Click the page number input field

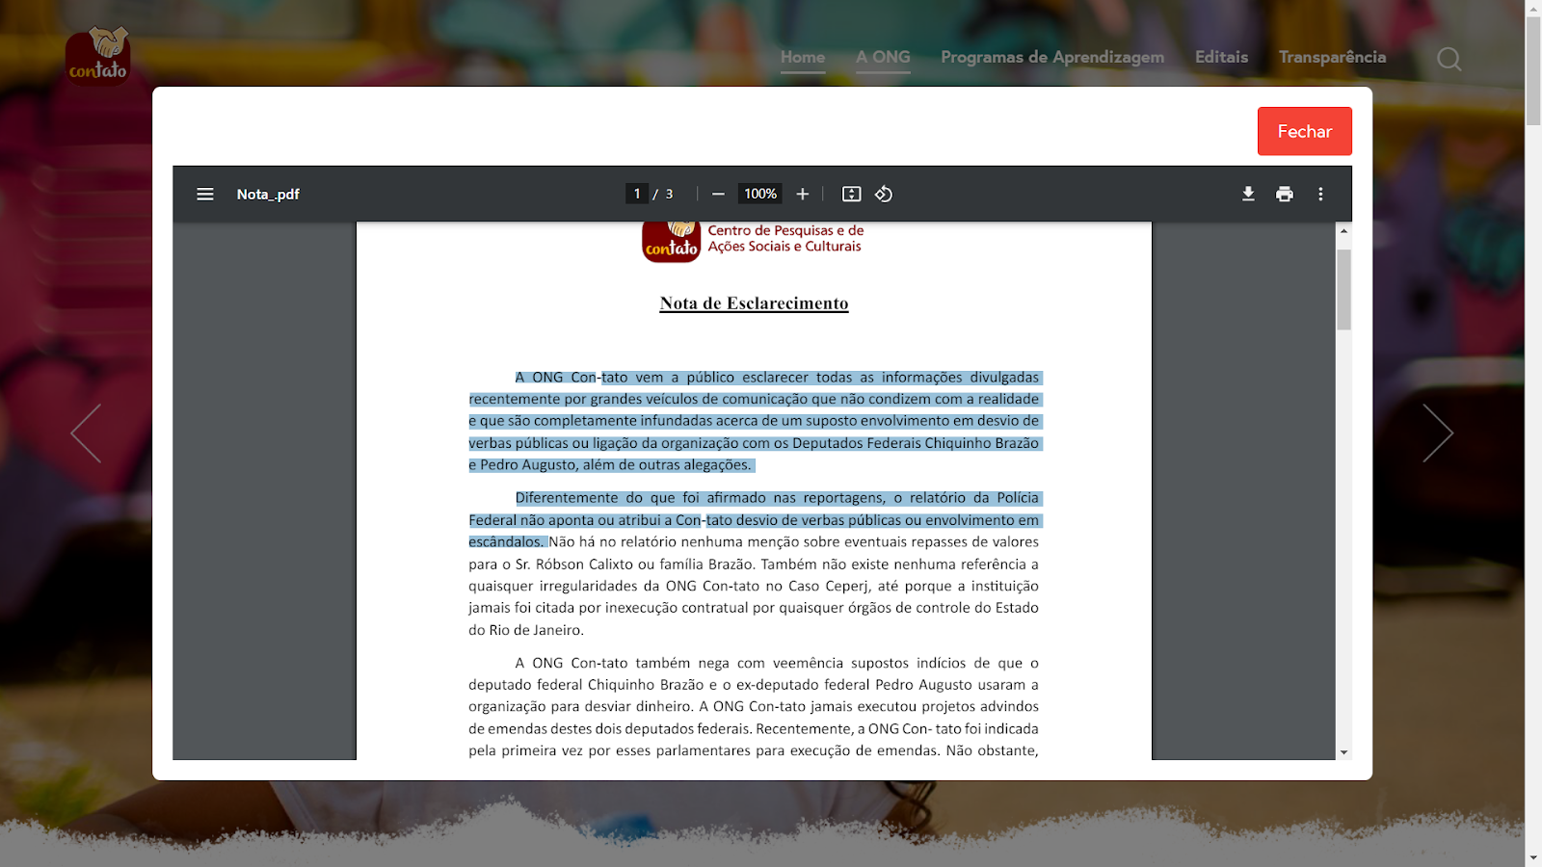pos(637,194)
